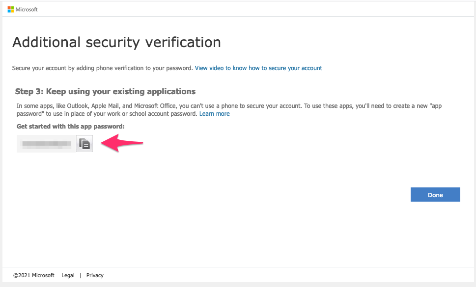Click the ©2021 Microsoft footer text

34,275
